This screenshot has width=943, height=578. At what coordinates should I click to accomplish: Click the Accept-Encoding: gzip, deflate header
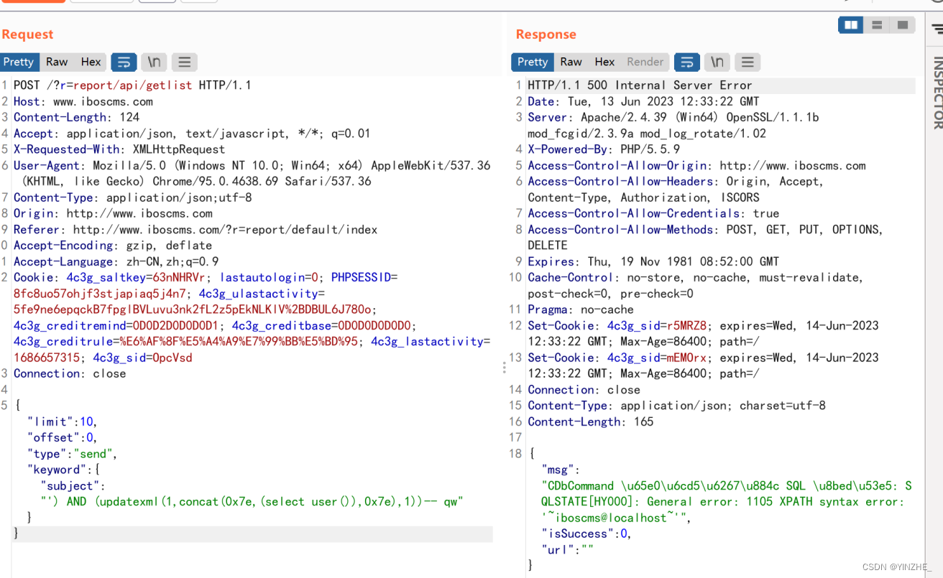[113, 246]
